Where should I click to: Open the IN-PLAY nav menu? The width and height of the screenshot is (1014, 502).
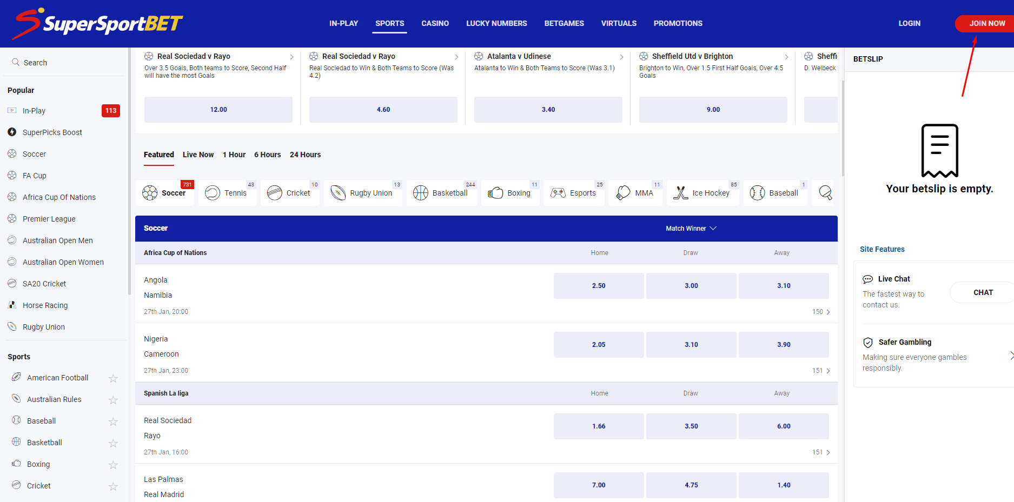point(343,23)
